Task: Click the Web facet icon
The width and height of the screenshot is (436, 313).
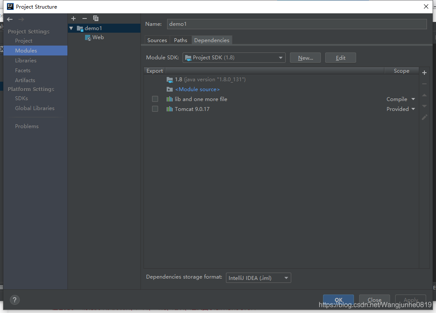Action: [x=88, y=37]
